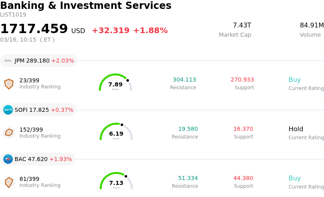
Task: Click the Buy rating for BAC
Action: coord(294,178)
